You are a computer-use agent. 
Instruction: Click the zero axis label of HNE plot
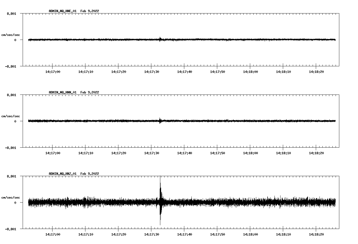point(15,40)
